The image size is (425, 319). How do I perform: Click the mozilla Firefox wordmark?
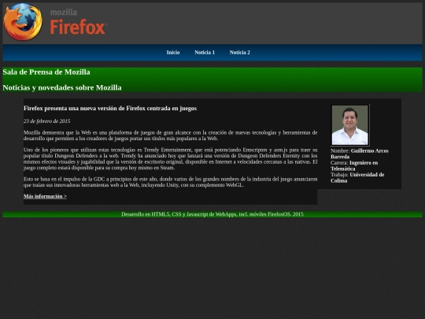[79, 22]
